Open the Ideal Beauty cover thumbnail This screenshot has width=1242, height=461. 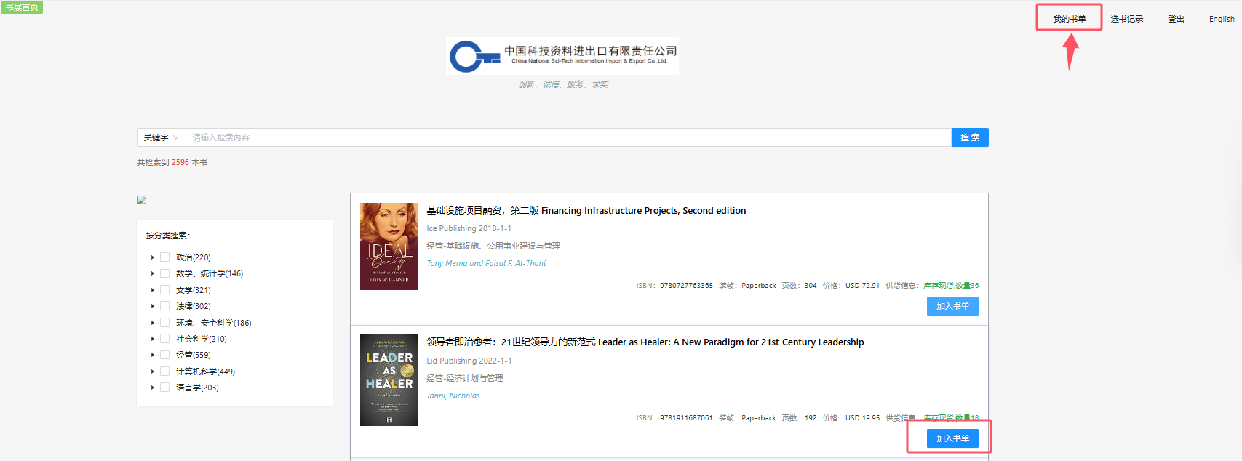389,246
